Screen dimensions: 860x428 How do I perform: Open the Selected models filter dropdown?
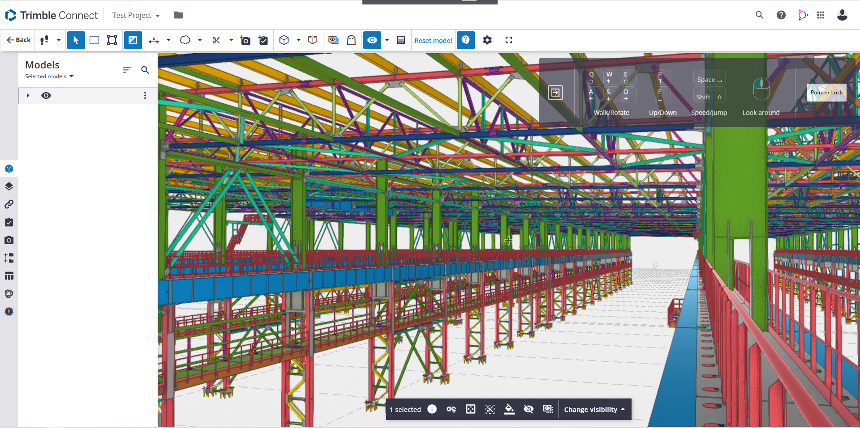[x=49, y=76]
